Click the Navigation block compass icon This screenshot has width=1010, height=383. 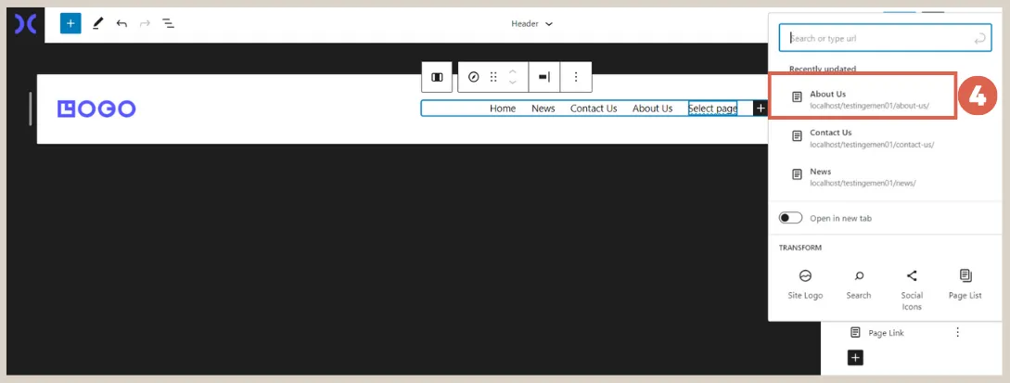click(x=473, y=77)
